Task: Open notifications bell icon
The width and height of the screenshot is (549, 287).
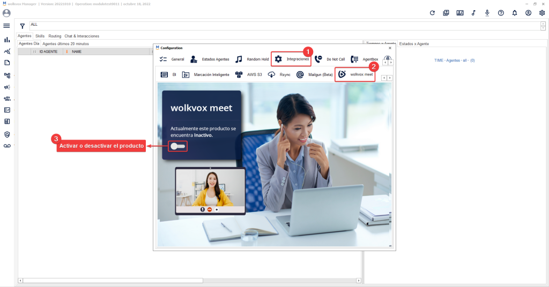Action: click(515, 13)
